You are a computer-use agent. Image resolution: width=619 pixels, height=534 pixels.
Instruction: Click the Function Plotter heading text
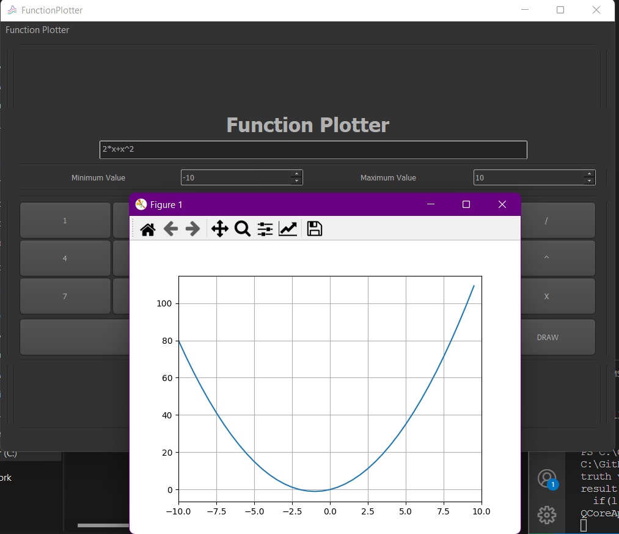[308, 125]
